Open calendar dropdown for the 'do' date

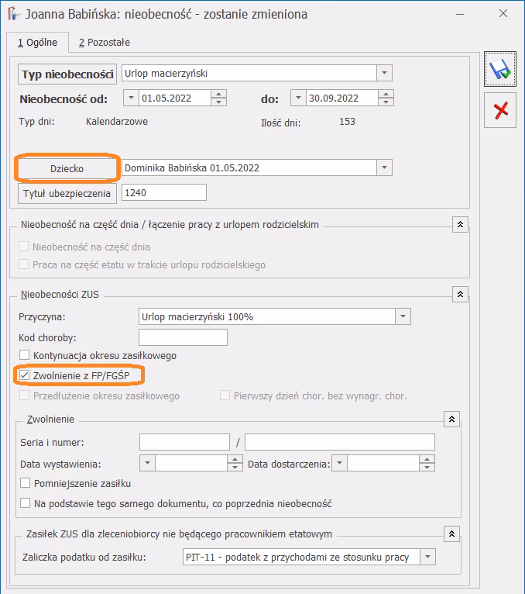click(298, 98)
